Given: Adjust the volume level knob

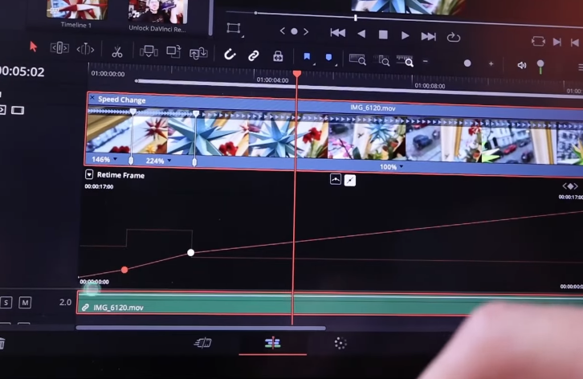Looking at the screenshot, I should click(540, 64).
